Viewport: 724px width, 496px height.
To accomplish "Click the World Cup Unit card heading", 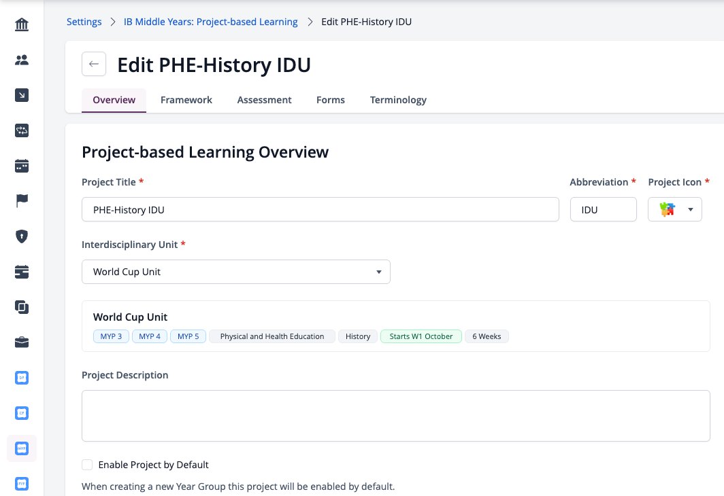I will (x=130, y=317).
